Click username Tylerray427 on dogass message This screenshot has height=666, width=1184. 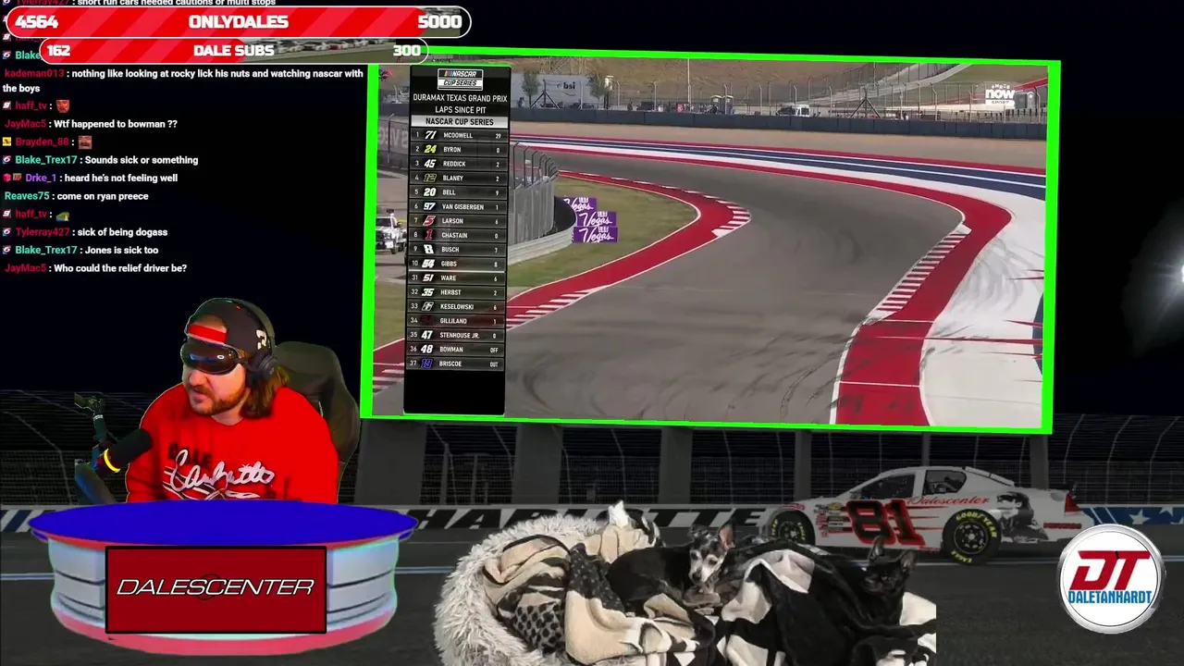coord(42,232)
